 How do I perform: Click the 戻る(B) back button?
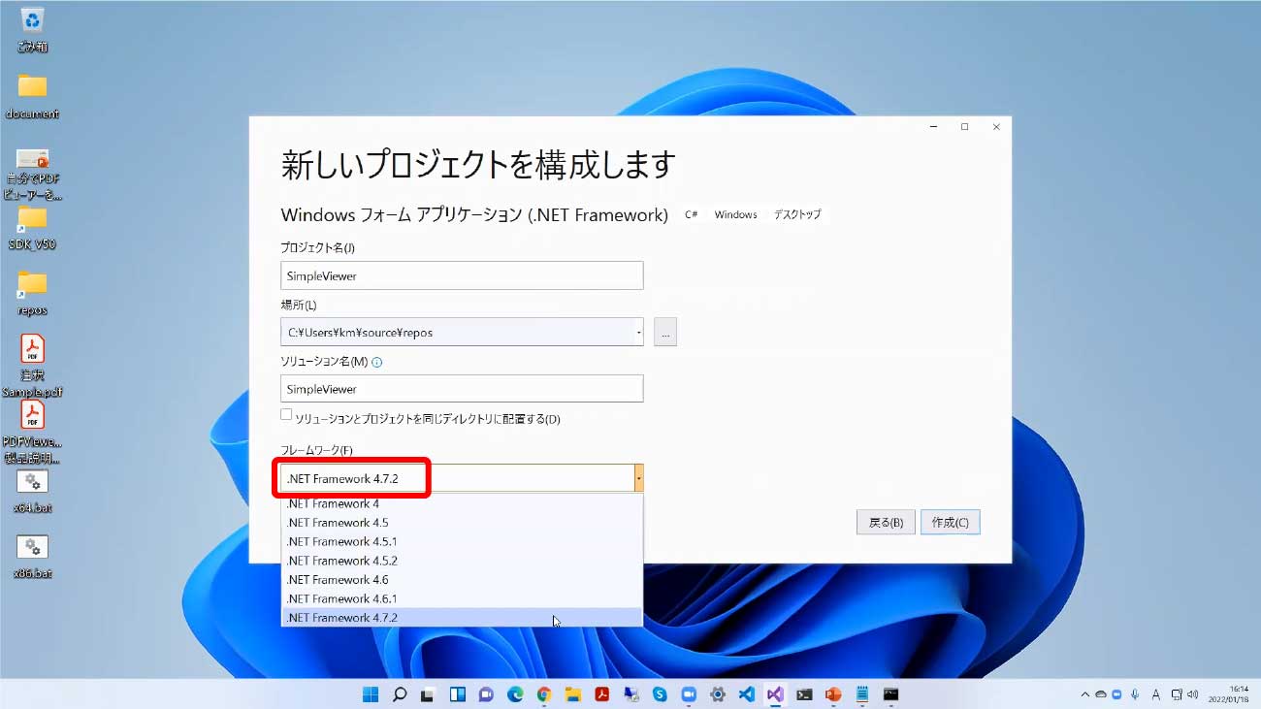[x=886, y=523]
